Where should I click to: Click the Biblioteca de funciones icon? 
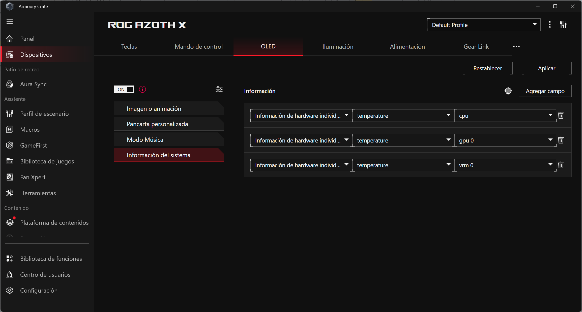point(10,259)
